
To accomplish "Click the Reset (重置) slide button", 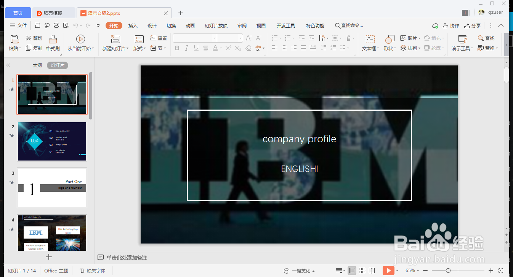I will pyautogui.click(x=159, y=38).
